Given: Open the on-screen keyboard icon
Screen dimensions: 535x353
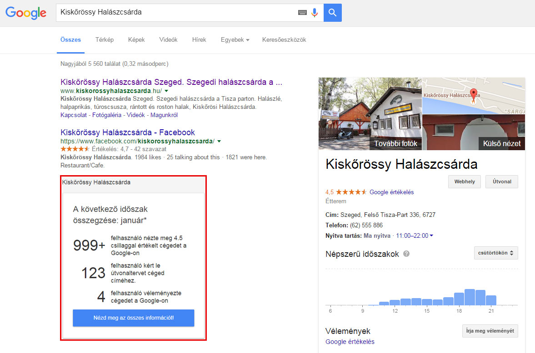Looking at the screenshot, I should pos(302,13).
